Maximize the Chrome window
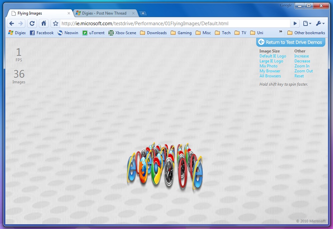The height and width of the screenshot is (229, 333). [x=309, y=6]
